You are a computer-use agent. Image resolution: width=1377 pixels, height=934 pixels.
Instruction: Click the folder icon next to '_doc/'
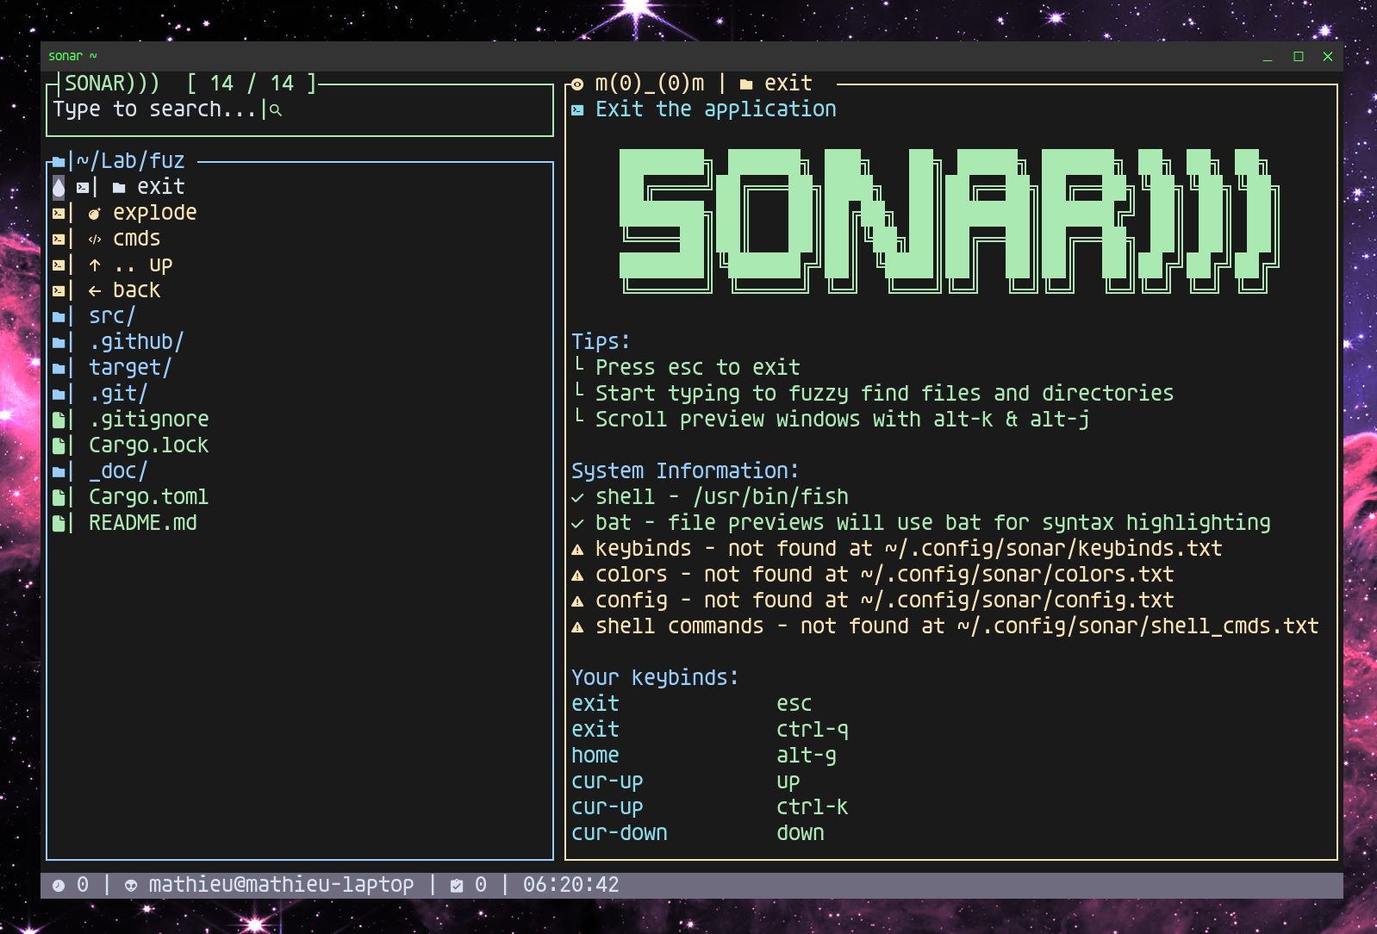[x=59, y=472]
